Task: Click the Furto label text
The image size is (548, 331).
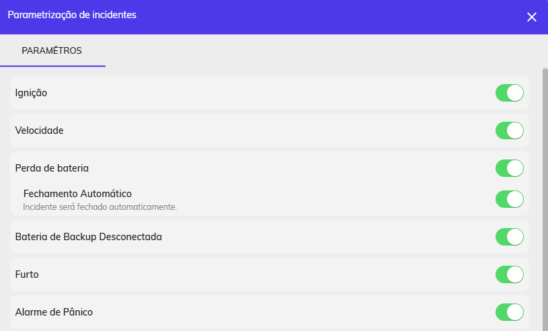Action: (x=27, y=274)
